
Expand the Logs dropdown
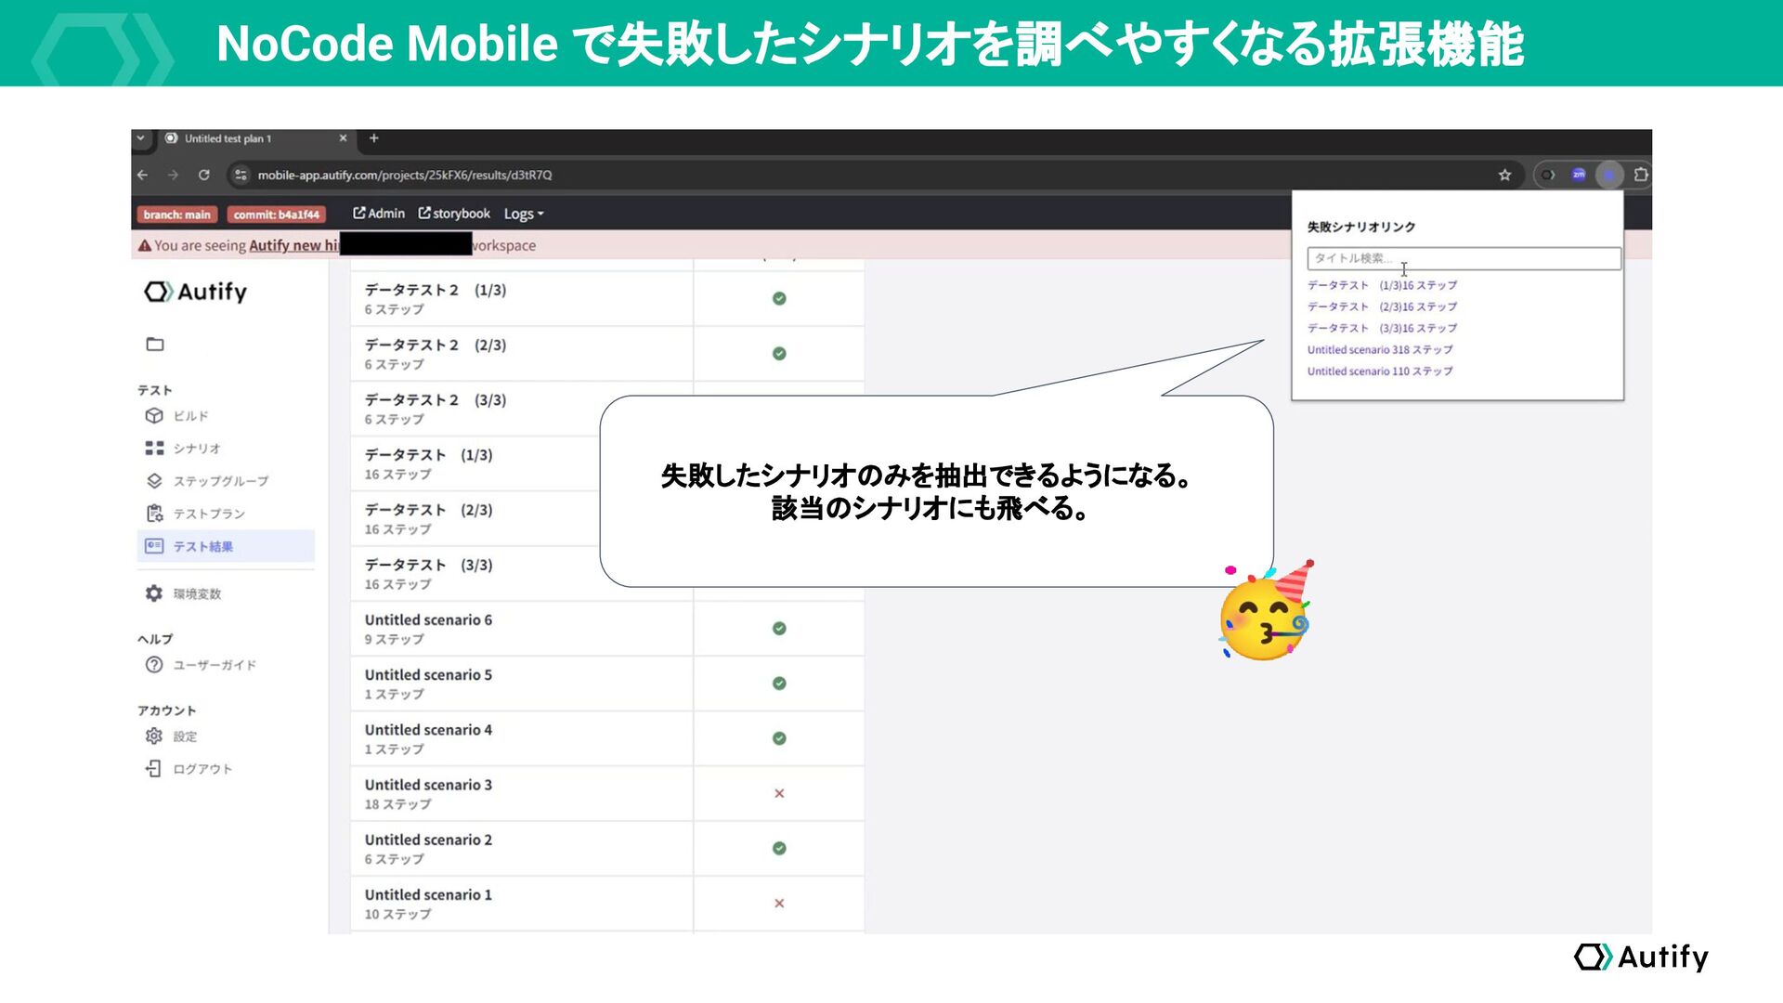click(524, 214)
